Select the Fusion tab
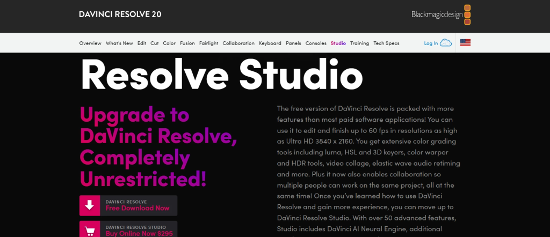Image resolution: width=550 pixels, height=237 pixels. [187, 43]
